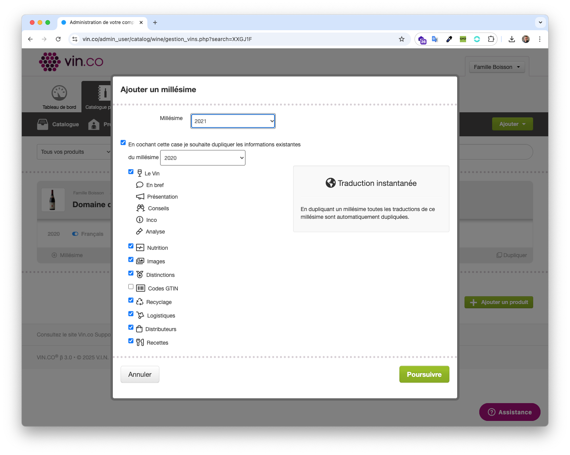Click the Distributeurs shopping bag icon
The height and width of the screenshot is (455, 570).
pyautogui.click(x=139, y=329)
